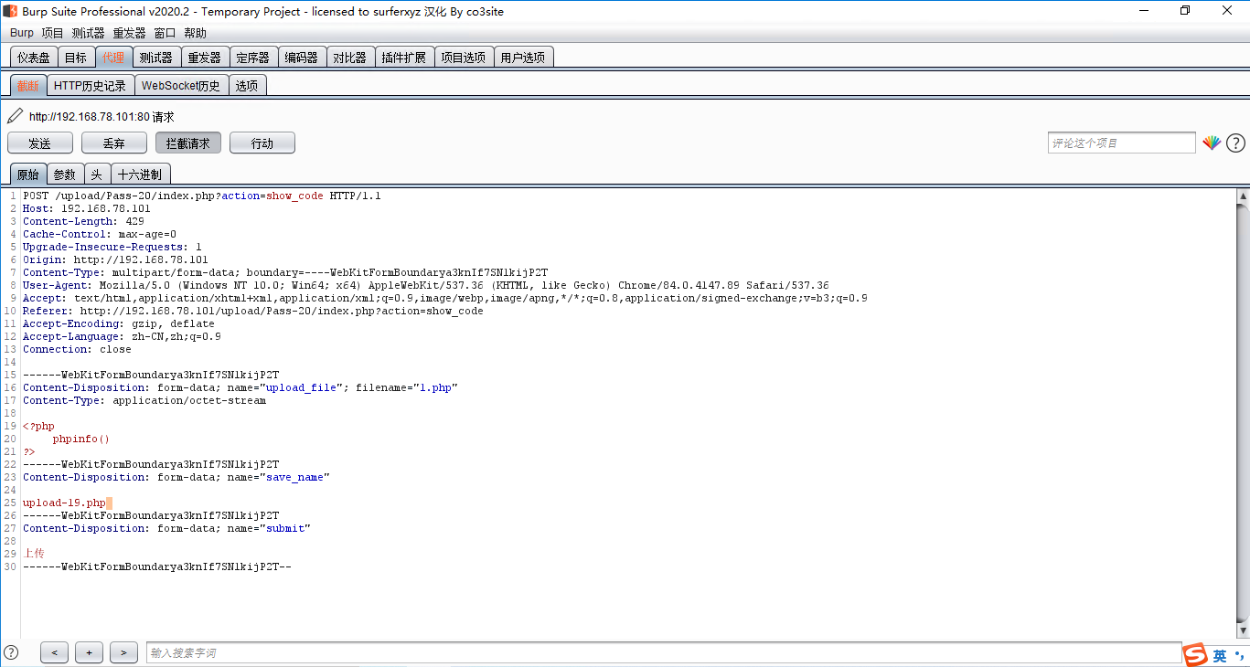This screenshot has width=1250, height=667.
Task: Select the 截断 intercept sub-tab
Action: click(x=28, y=85)
